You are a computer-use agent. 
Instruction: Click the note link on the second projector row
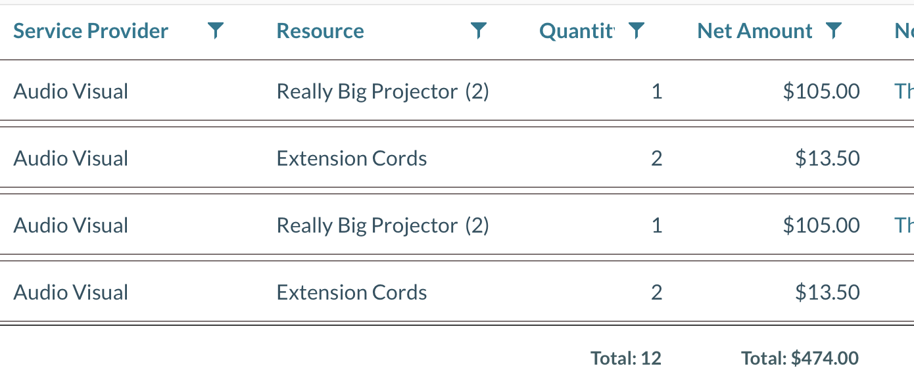903,225
